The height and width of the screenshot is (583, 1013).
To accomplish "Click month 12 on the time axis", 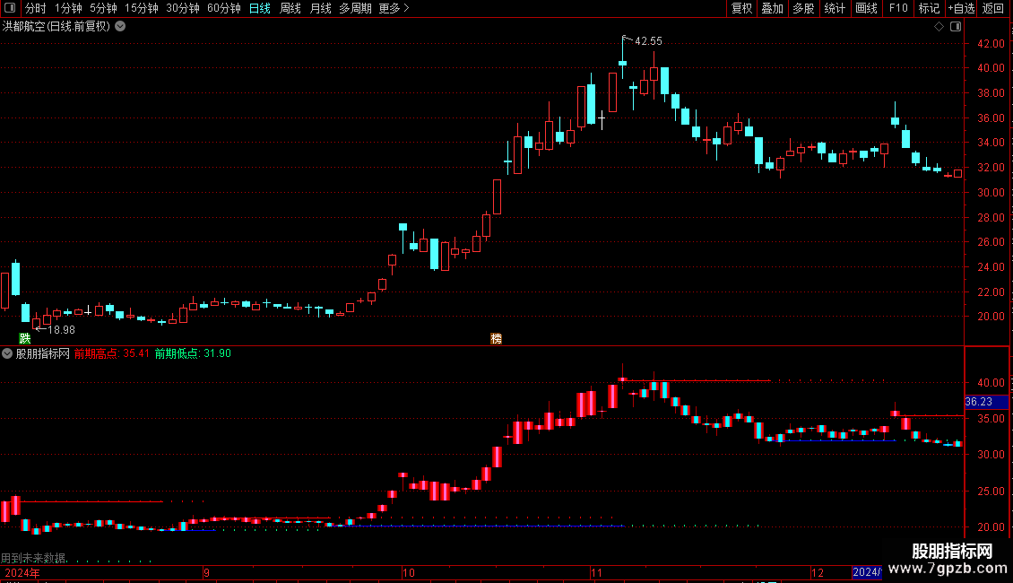I will click(x=818, y=573).
